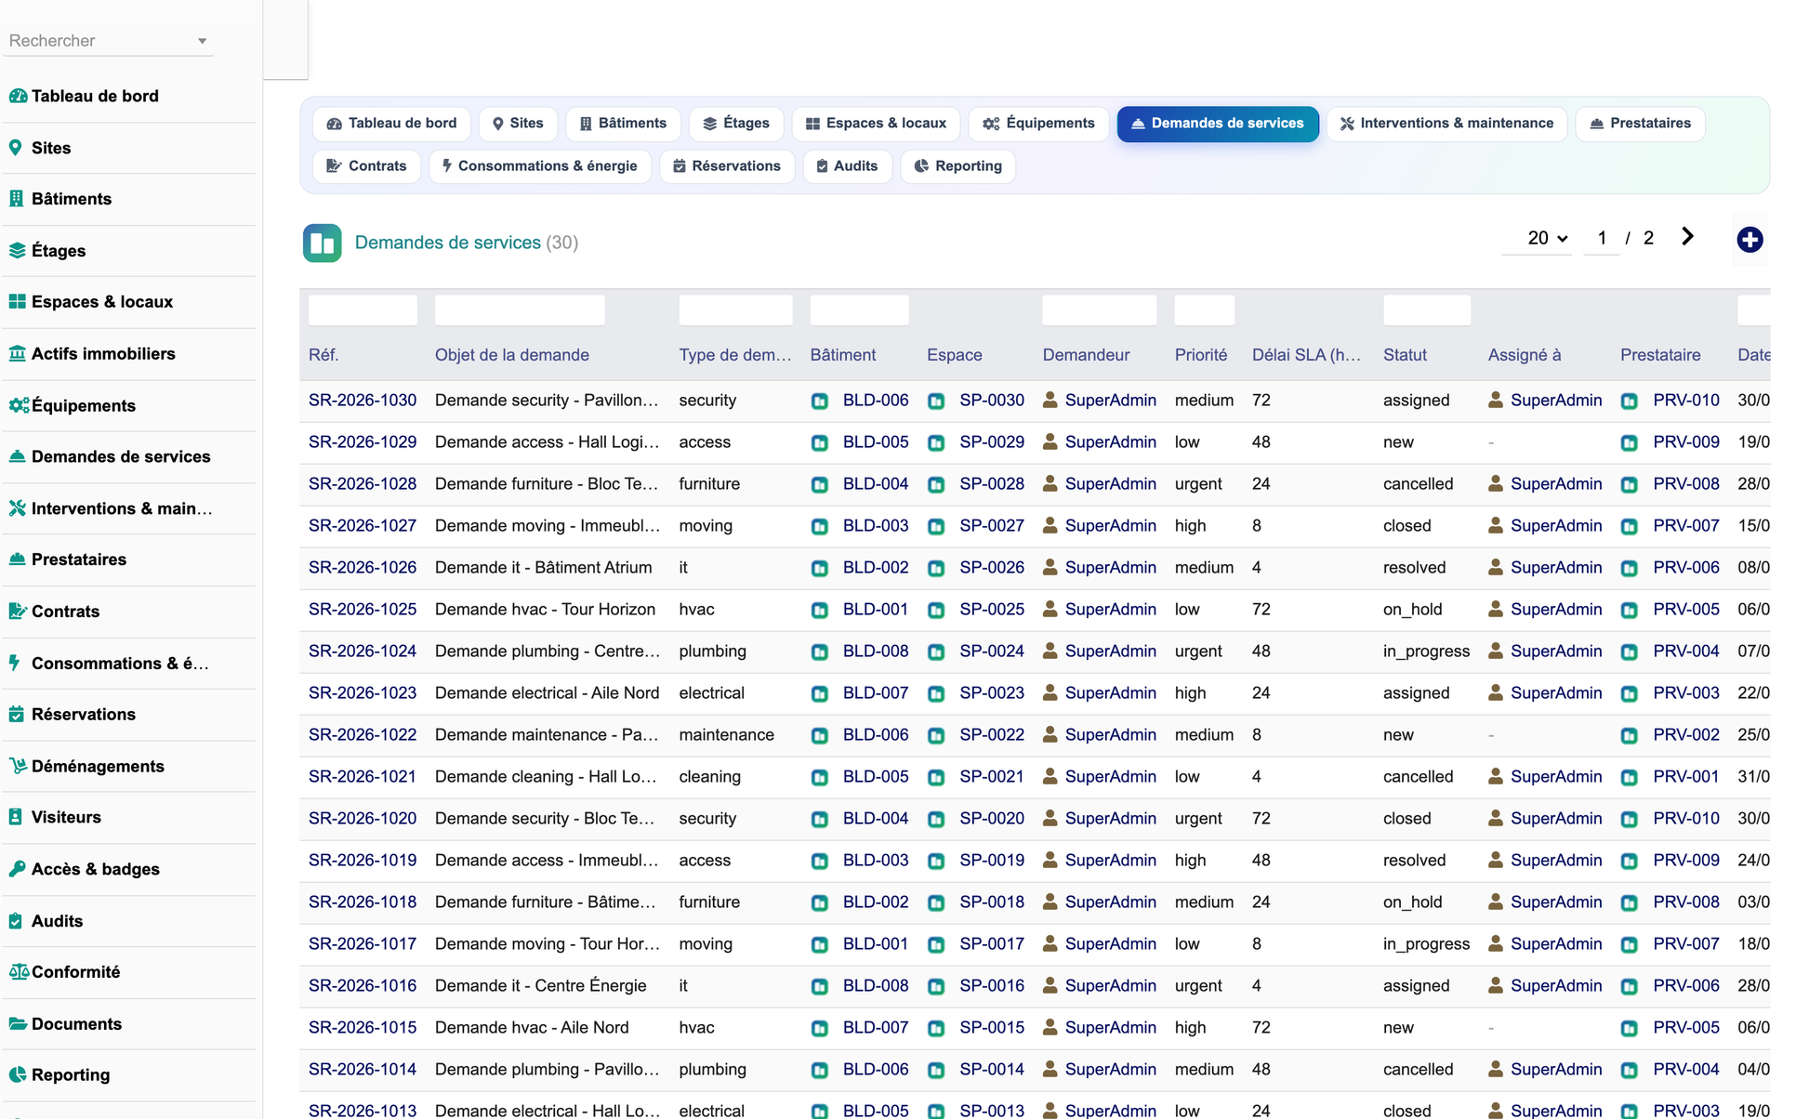Sort by the Type de dem… column header

click(x=735, y=355)
